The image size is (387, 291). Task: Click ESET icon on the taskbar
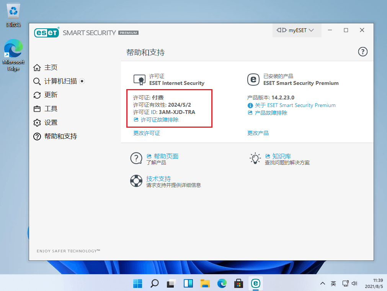tap(256, 283)
